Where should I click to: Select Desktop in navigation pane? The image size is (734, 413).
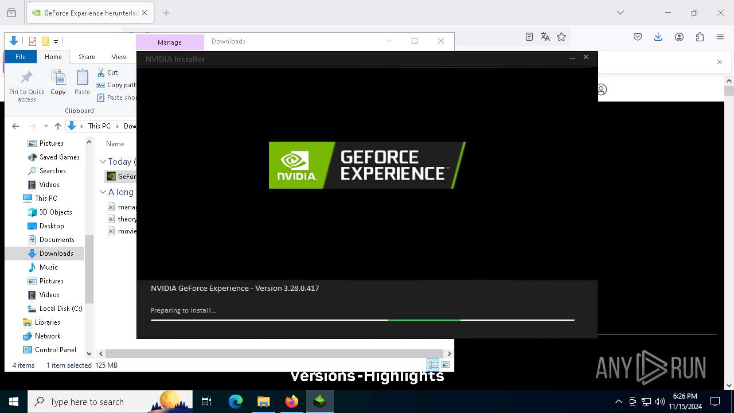pos(52,226)
